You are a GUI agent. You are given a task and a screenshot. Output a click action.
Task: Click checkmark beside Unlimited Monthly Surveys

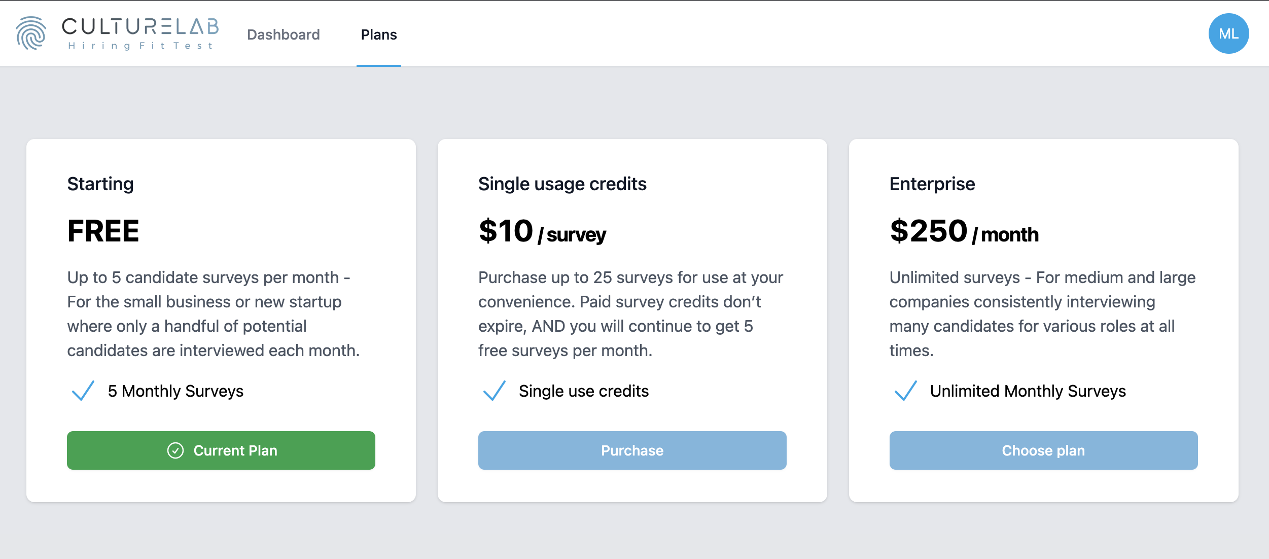(x=906, y=391)
